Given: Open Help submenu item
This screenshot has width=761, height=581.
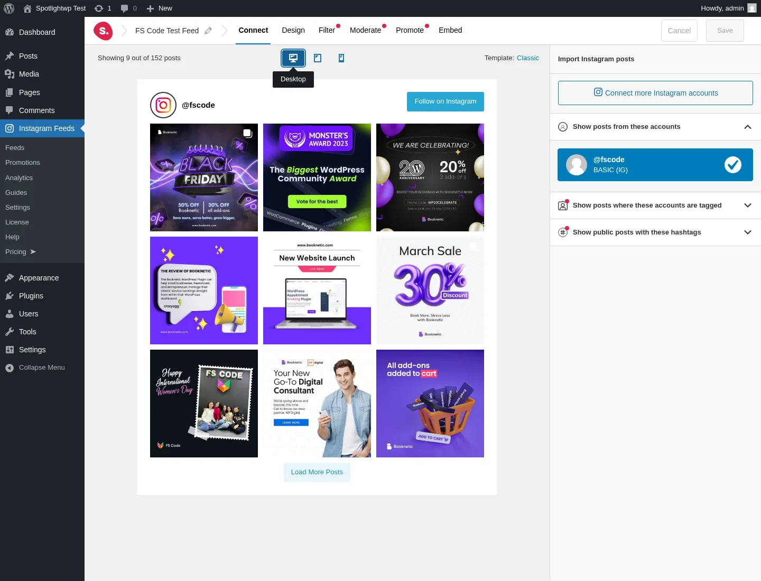Looking at the screenshot, I should pos(12,237).
